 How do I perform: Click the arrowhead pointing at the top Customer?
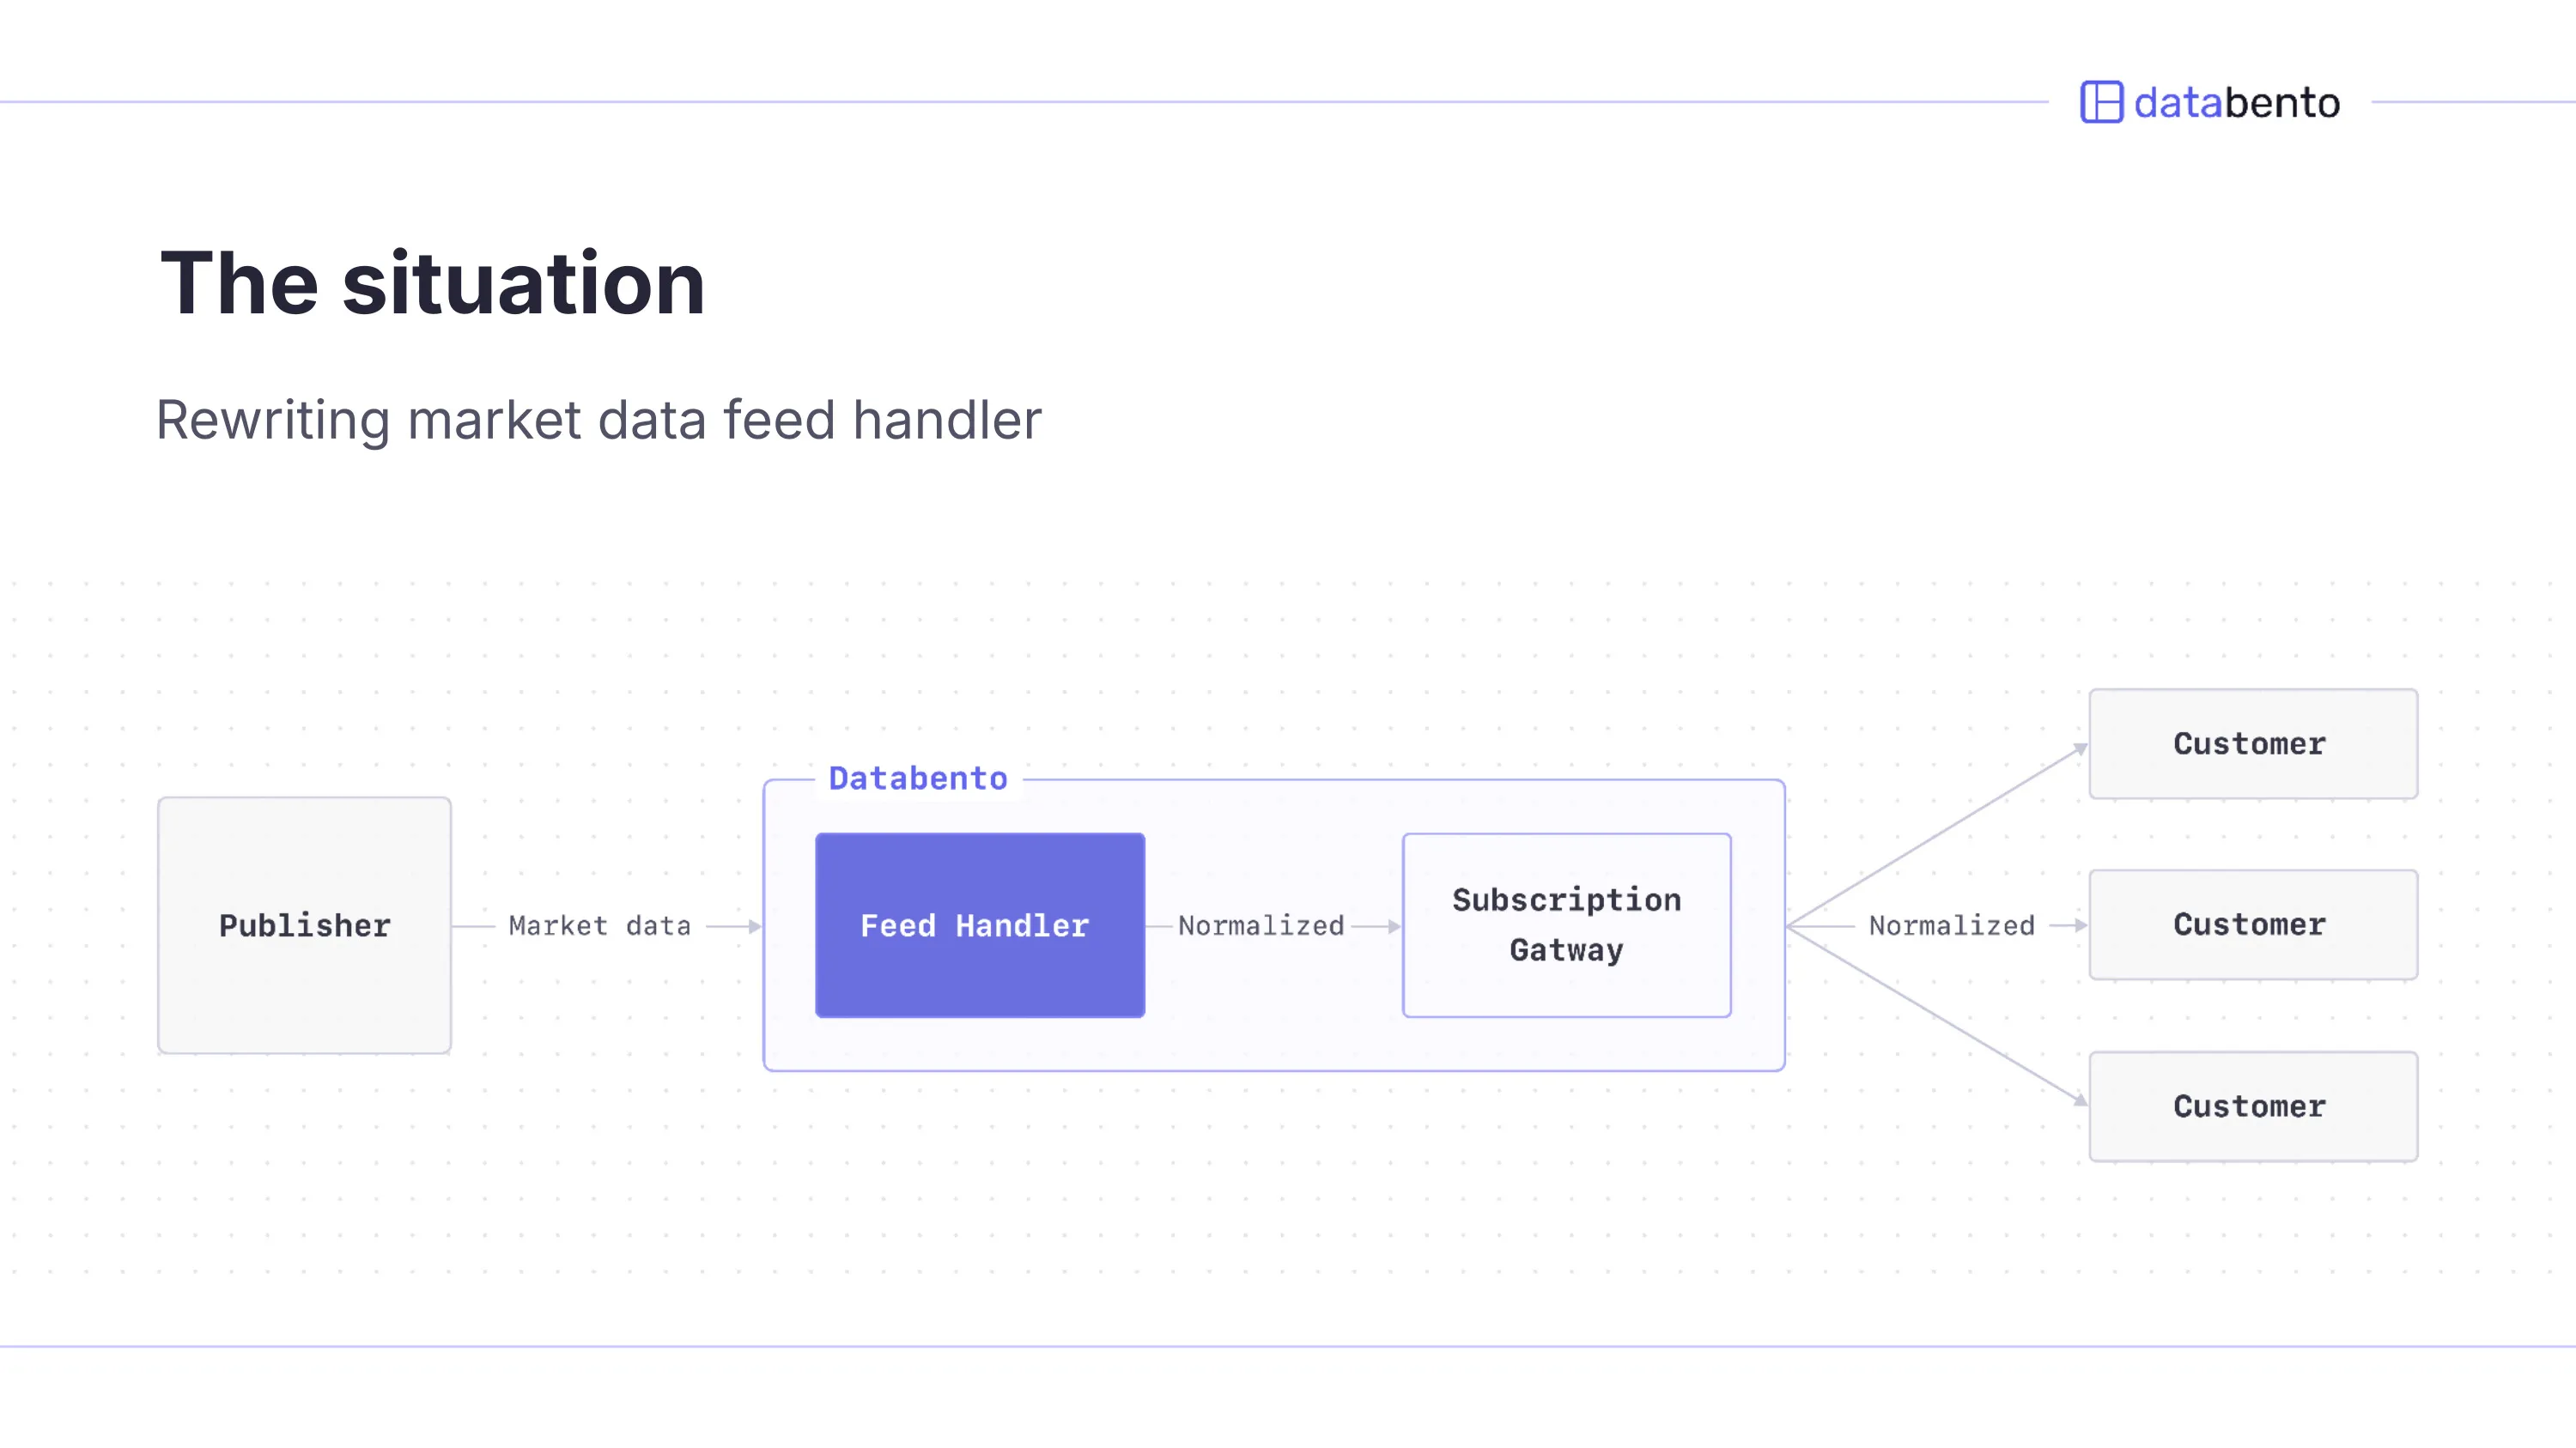click(x=2080, y=748)
